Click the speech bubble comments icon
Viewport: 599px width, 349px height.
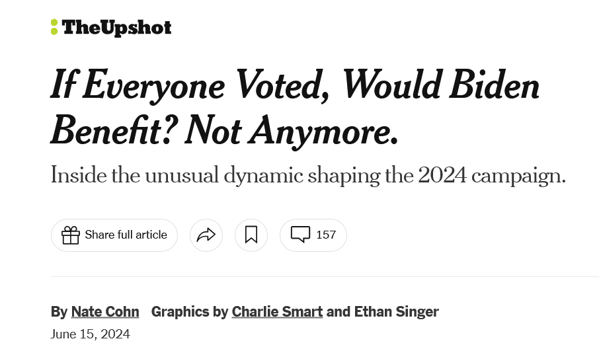point(301,235)
